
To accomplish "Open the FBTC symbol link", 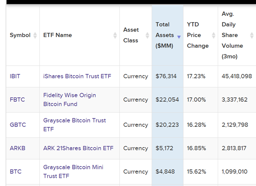I will (17, 100).
